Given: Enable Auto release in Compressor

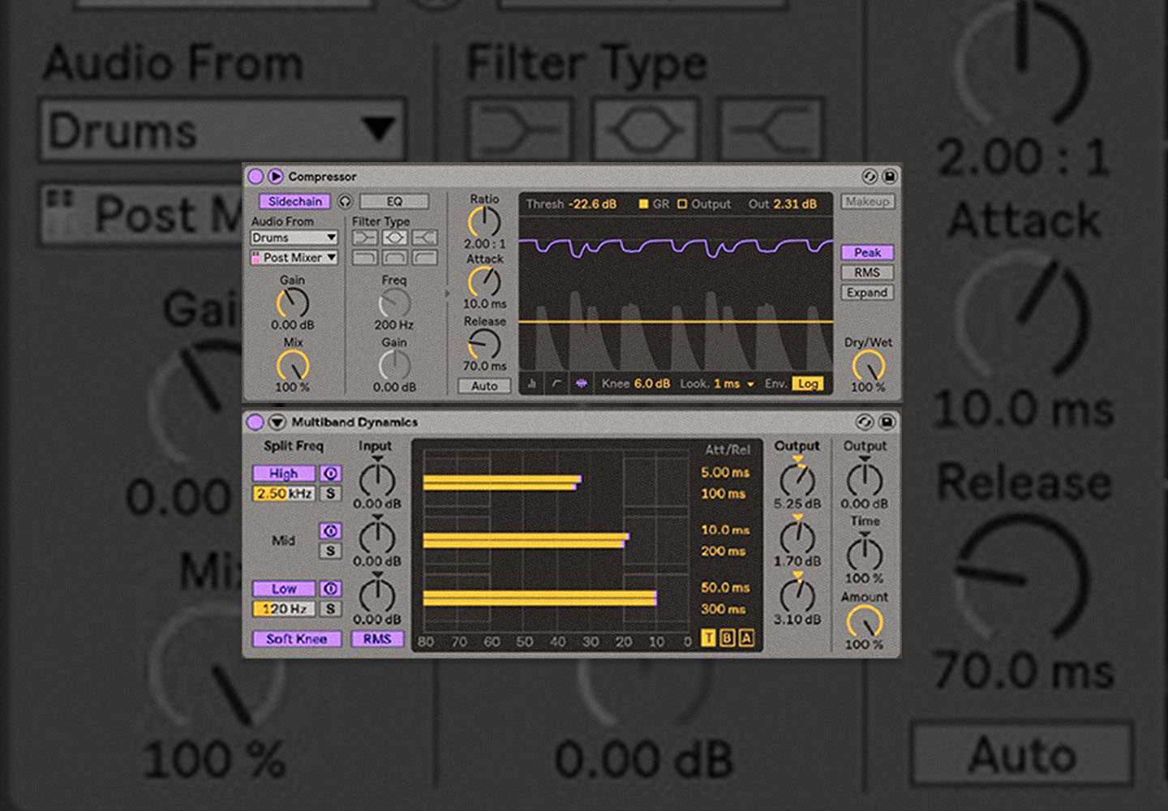Looking at the screenshot, I should [x=484, y=386].
